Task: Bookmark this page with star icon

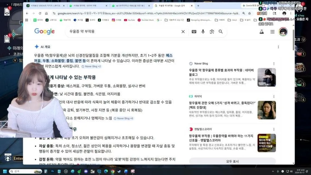Action: point(249,13)
